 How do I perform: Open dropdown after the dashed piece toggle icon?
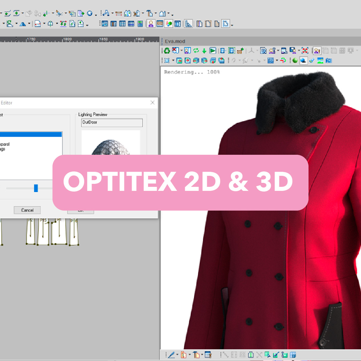(232, 25)
